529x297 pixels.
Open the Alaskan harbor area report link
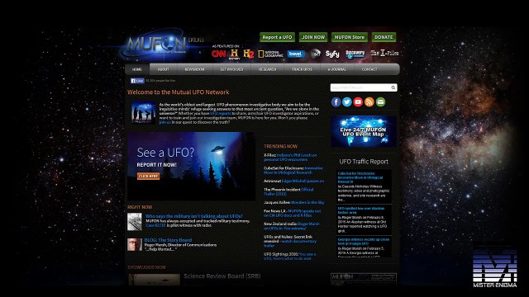coord(361,210)
